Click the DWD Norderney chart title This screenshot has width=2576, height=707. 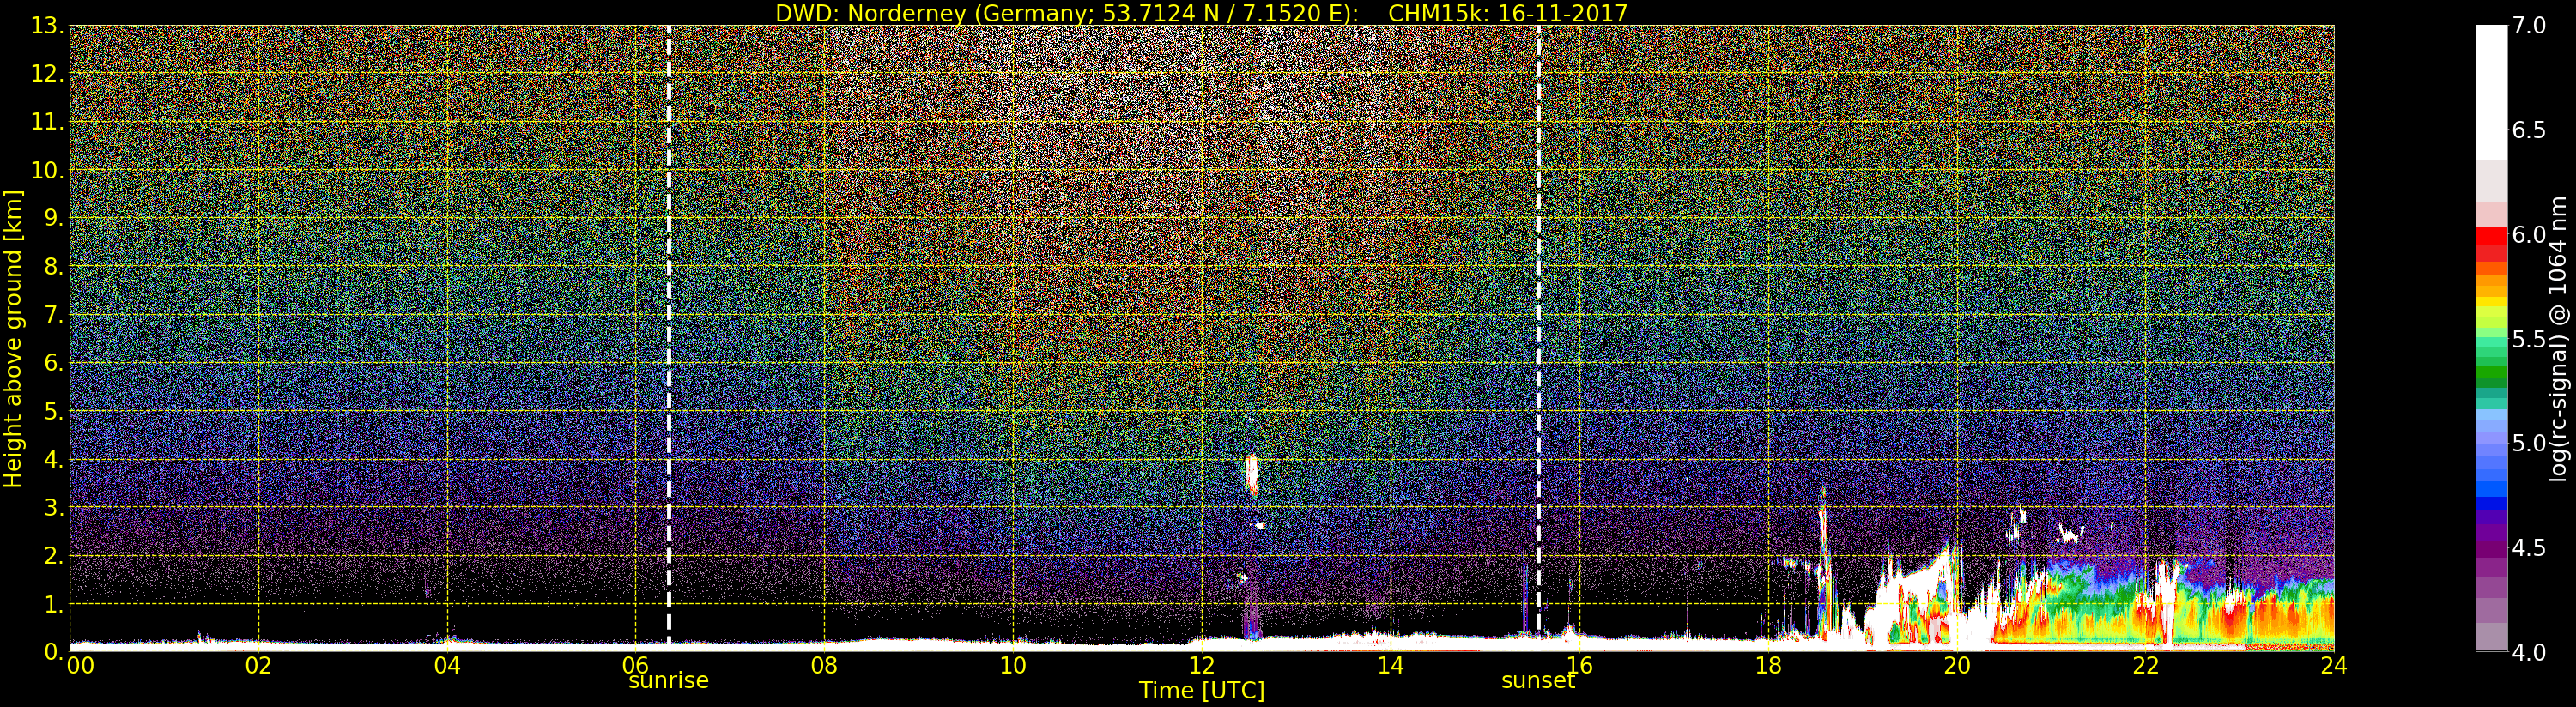[x=1201, y=13]
